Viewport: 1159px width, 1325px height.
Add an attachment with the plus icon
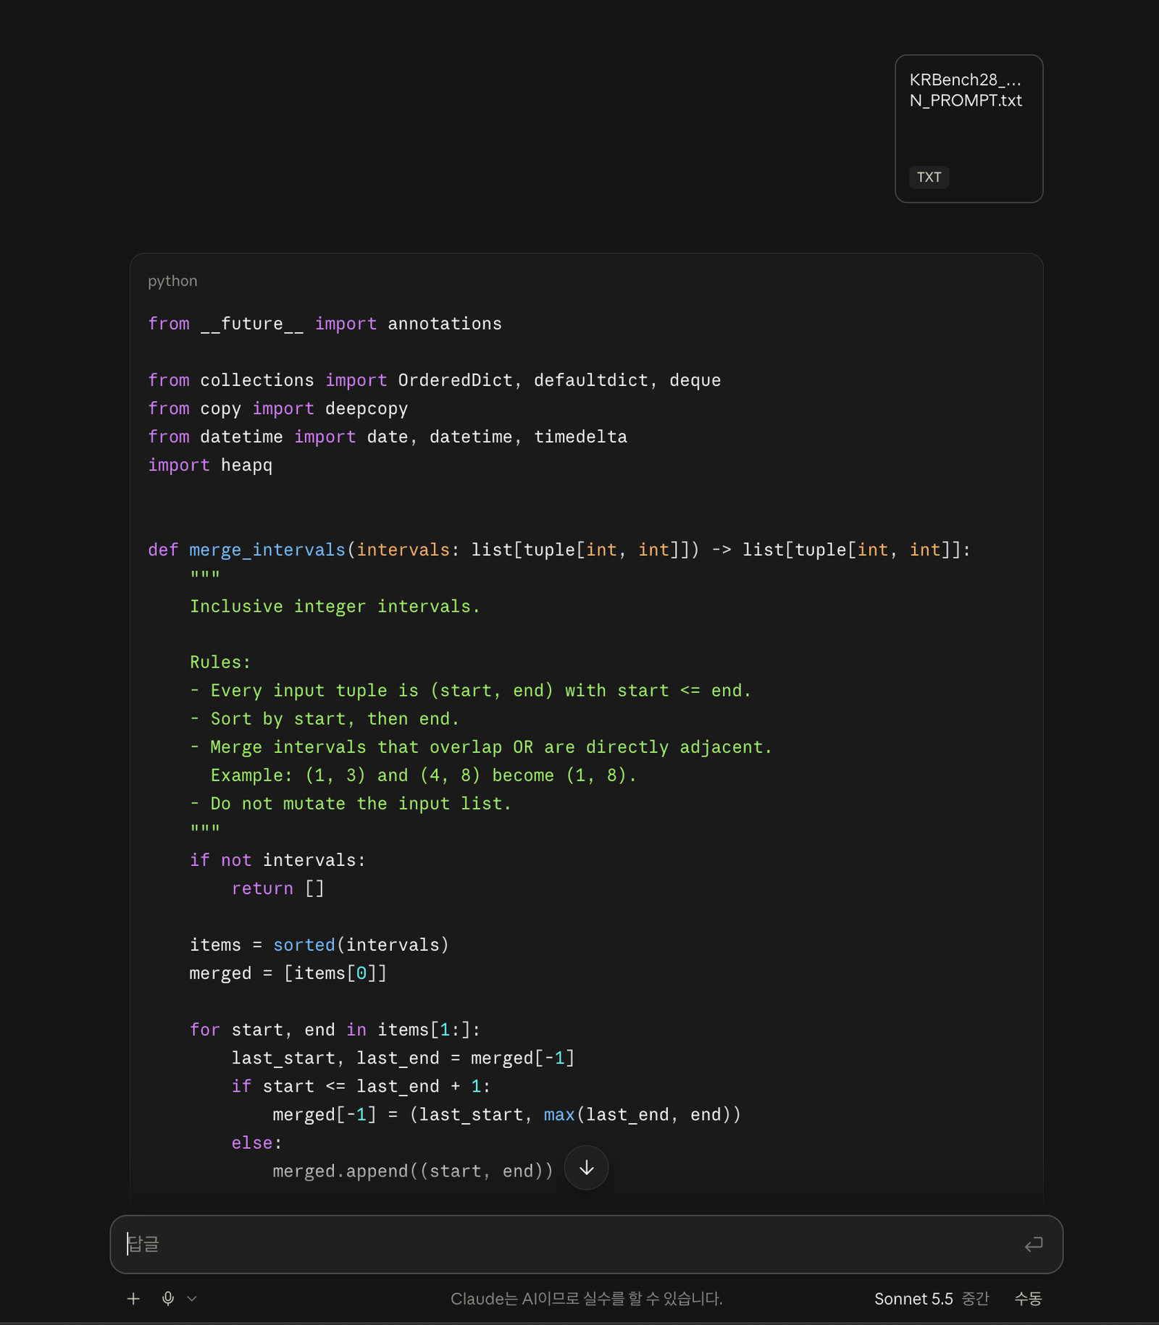[x=133, y=1298]
